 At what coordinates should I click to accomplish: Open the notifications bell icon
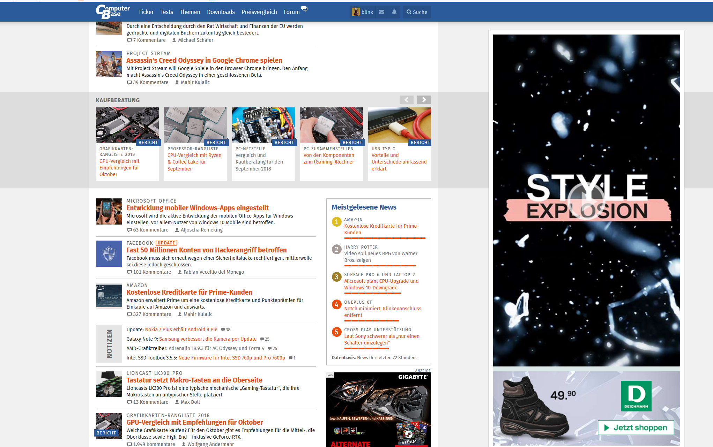click(394, 12)
